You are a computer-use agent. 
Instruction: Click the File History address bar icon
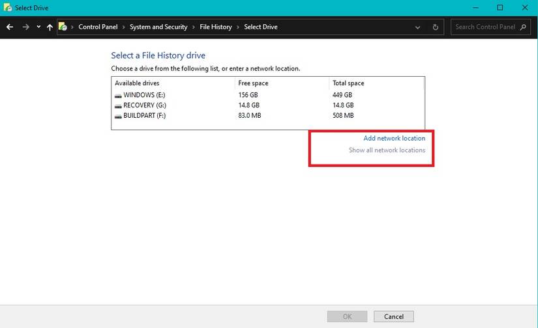tap(63, 27)
